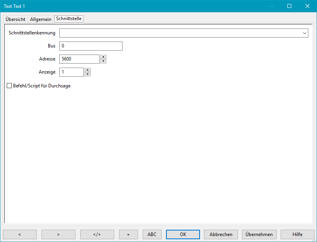Open help via Hilfe button
This screenshot has width=317, height=242.
tap(297, 234)
